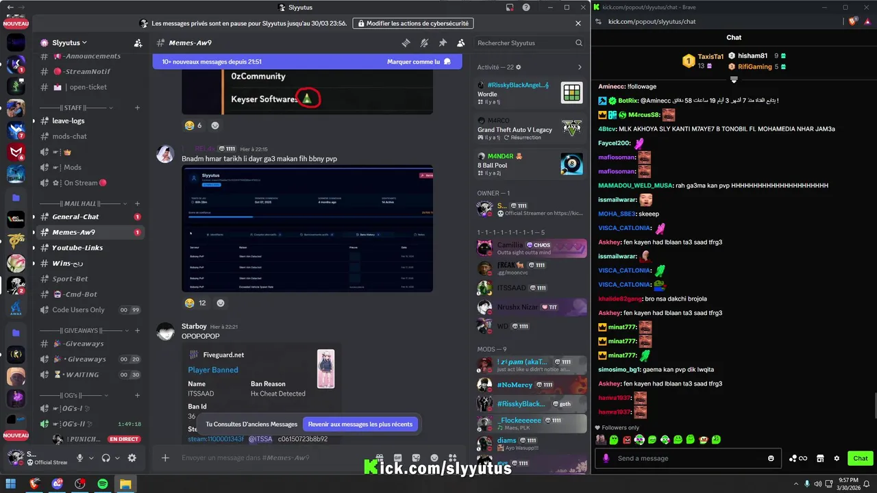Join Code Users Only voice channel

[89, 309]
